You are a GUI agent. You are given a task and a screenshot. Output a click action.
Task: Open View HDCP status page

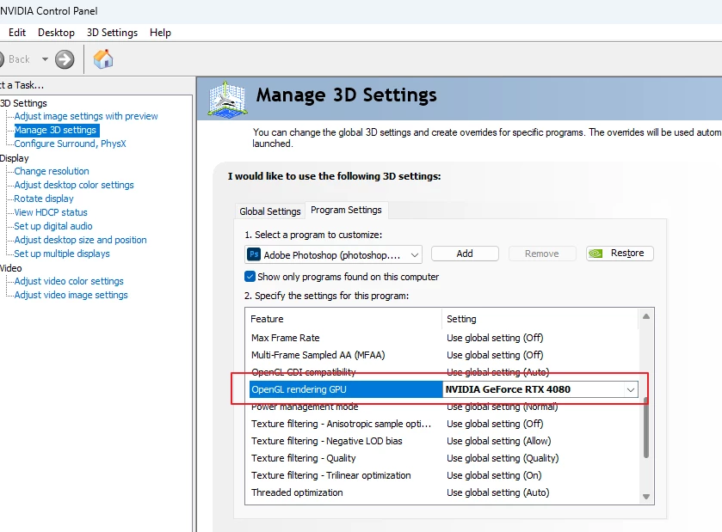pos(51,212)
